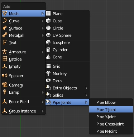The image size is (134, 137).
Task: Click the Grid mesh icon
Action: coord(48,66)
